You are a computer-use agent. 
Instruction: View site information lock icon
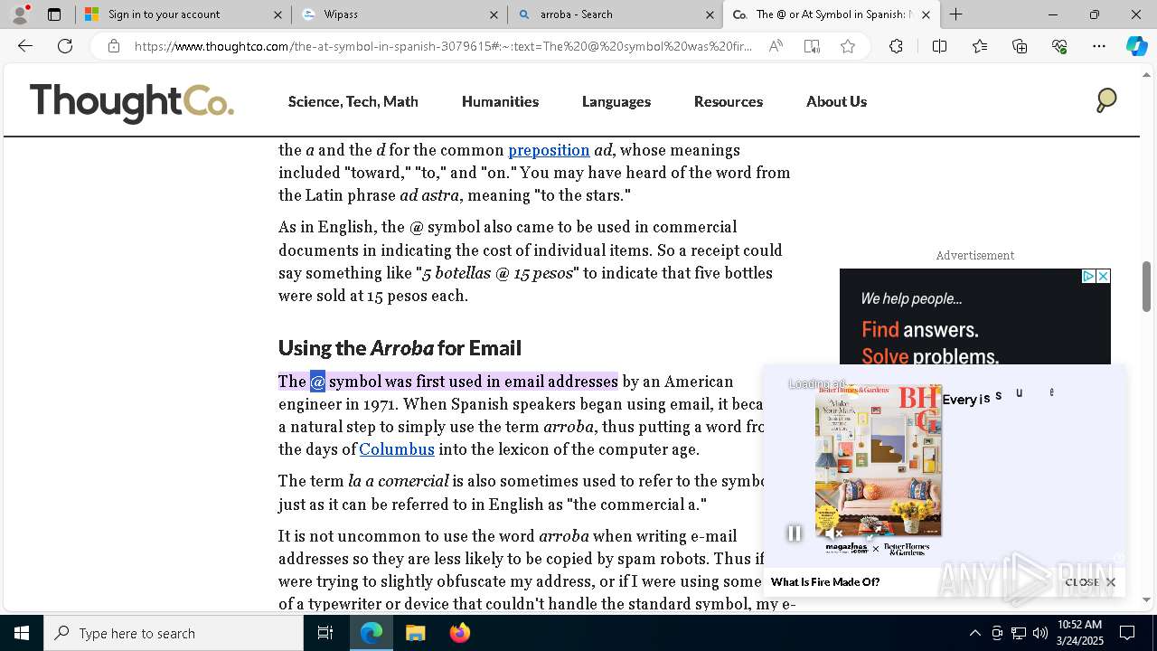pyautogui.click(x=114, y=46)
